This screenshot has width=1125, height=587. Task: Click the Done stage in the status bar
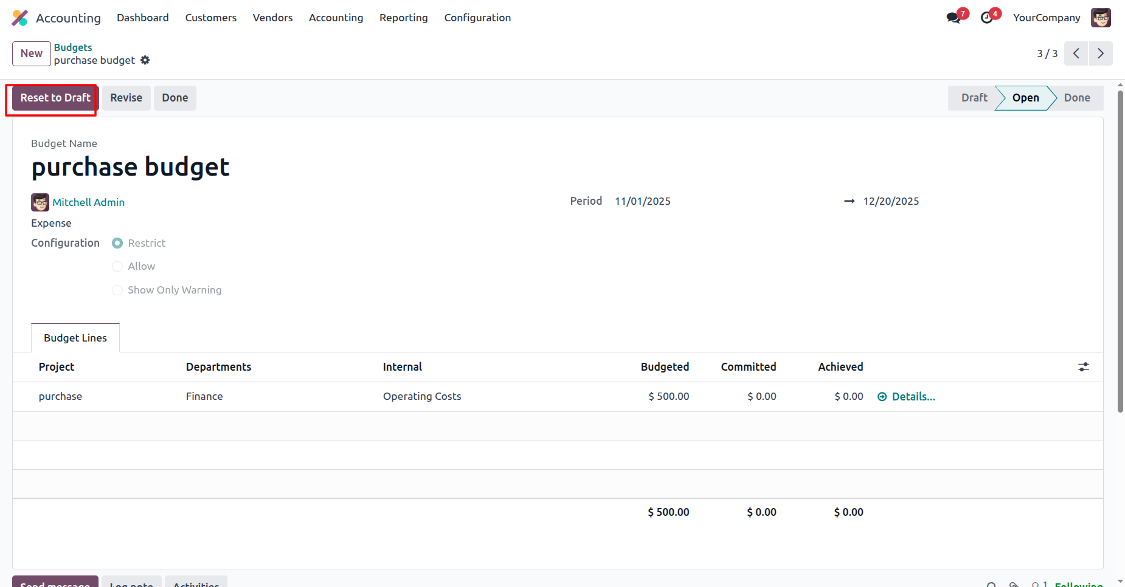tap(1077, 98)
